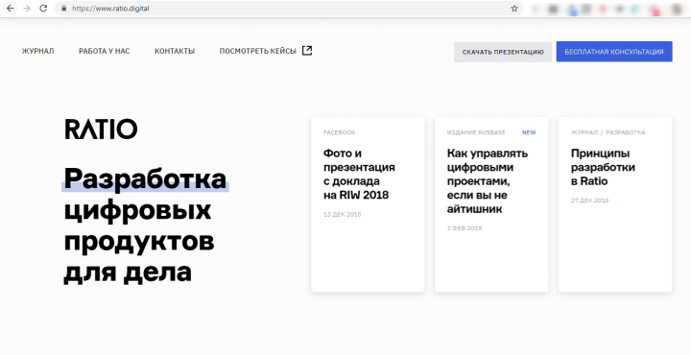The image size is (691, 355).
Task: Click the СКАЧАТЬ ПРЕЗЕНТАЦИЮ button
Action: [503, 52]
